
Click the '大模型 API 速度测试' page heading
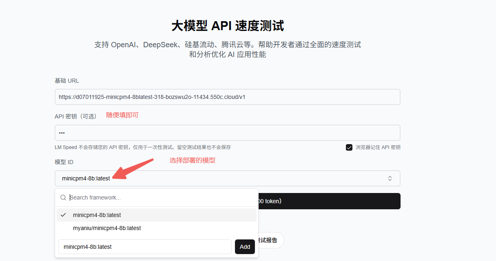click(x=228, y=26)
